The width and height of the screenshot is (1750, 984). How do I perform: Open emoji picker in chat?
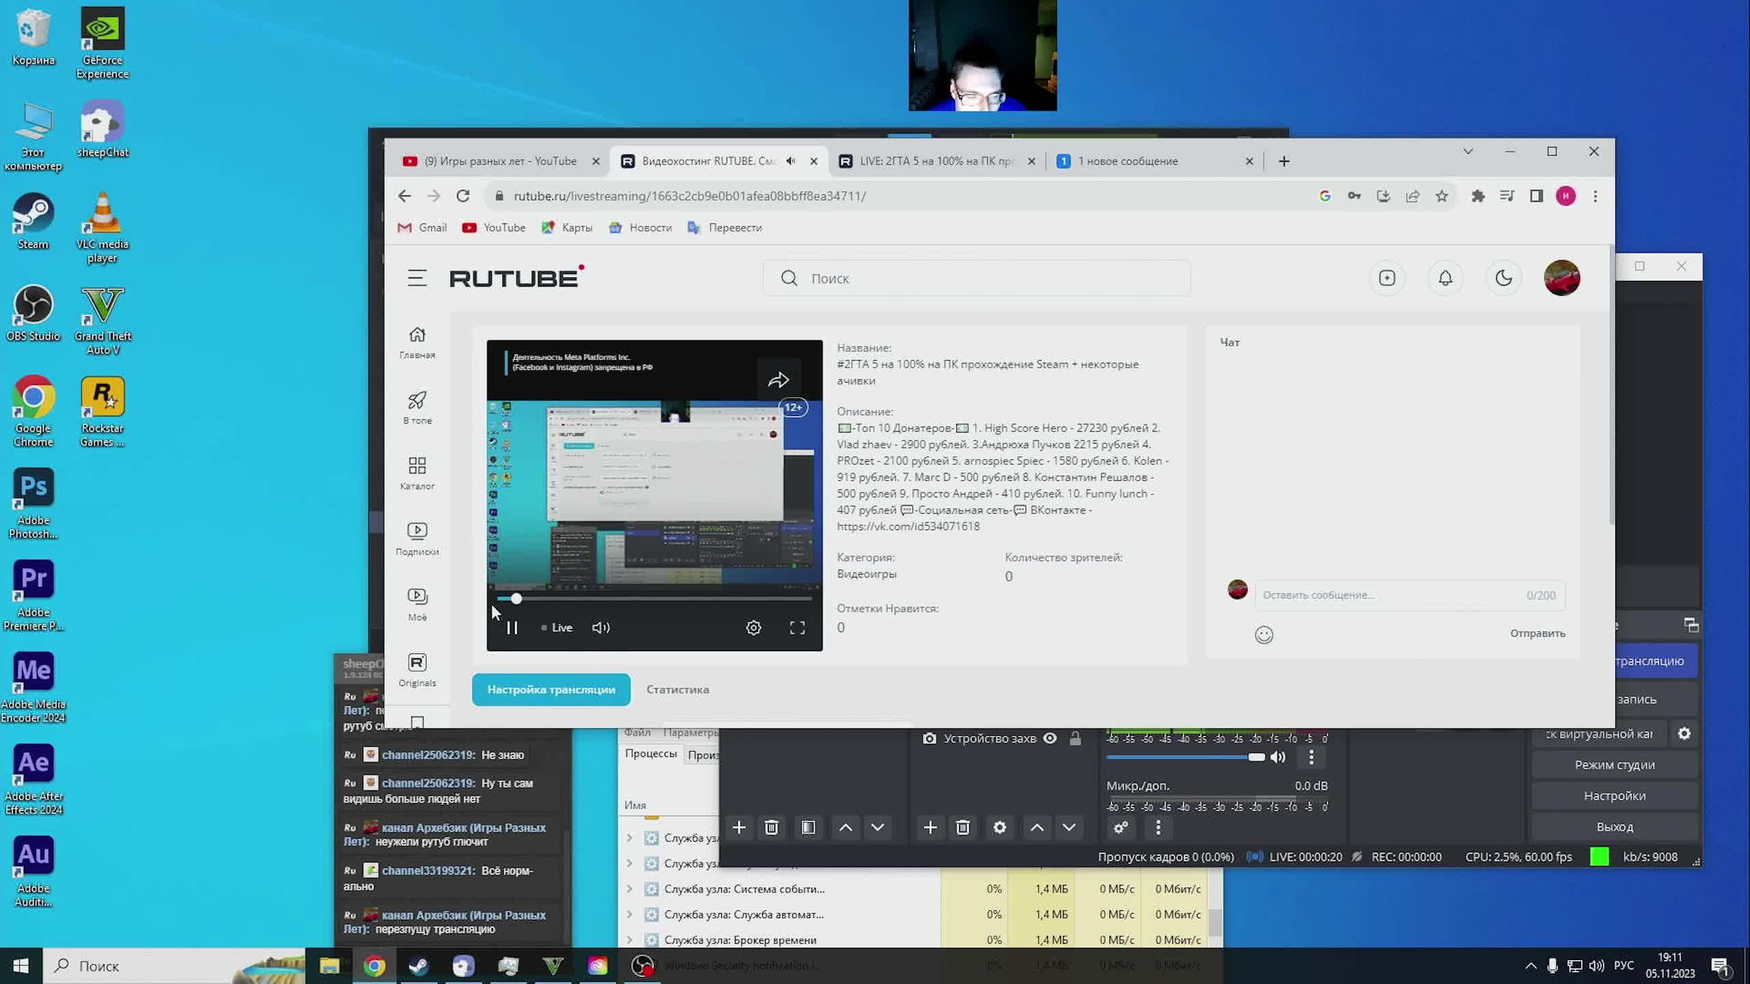(1264, 635)
